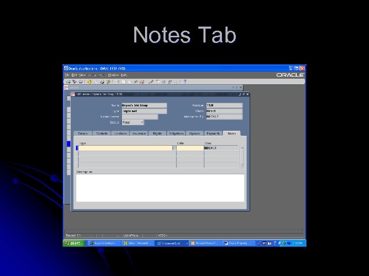This screenshot has height=276, width=369.
Task: Open the Inbox - Microsoft taskbar item
Action: coord(138,243)
